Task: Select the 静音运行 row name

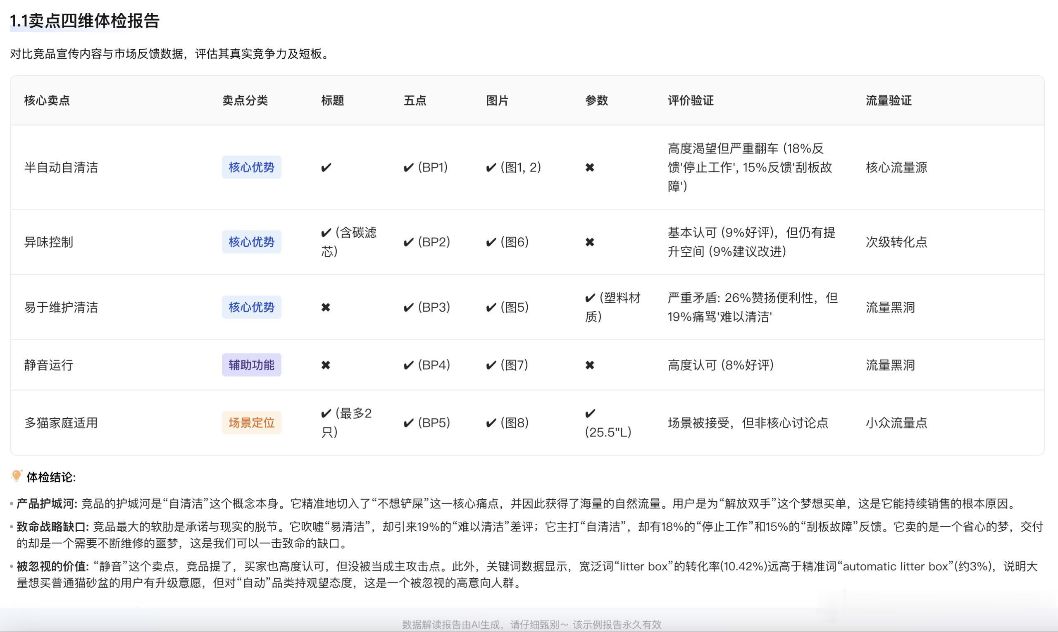Action: pyautogui.click(x=48, y=365)
